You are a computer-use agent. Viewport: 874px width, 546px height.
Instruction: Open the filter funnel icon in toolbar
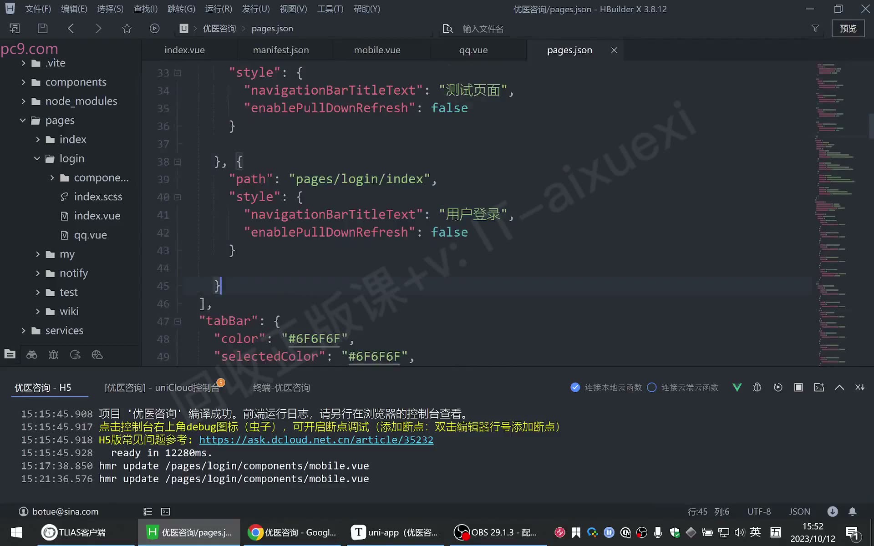point(815,28)
